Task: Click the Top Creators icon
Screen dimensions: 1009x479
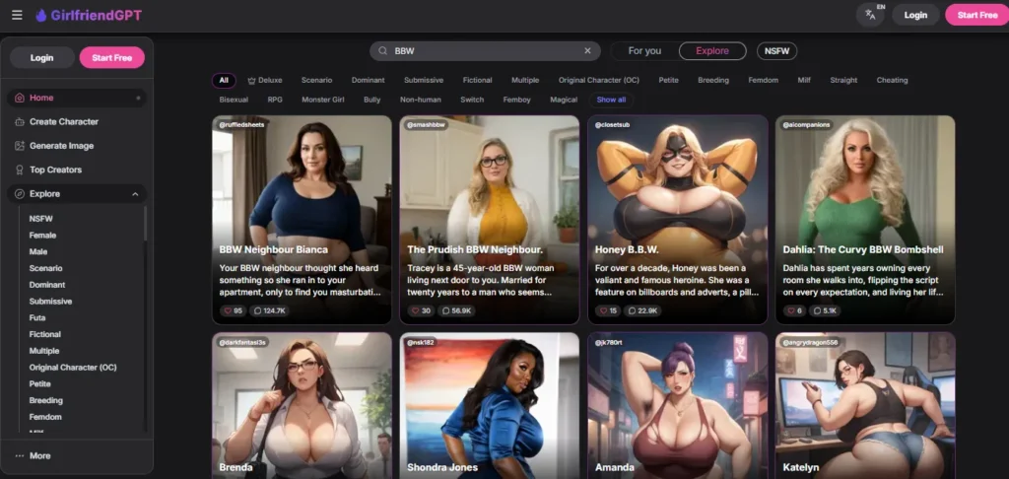Action: point(20,170)
